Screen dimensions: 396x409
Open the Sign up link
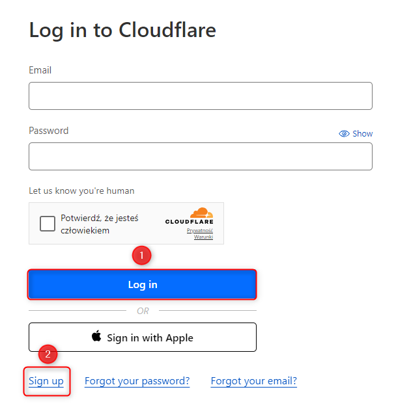46,381
